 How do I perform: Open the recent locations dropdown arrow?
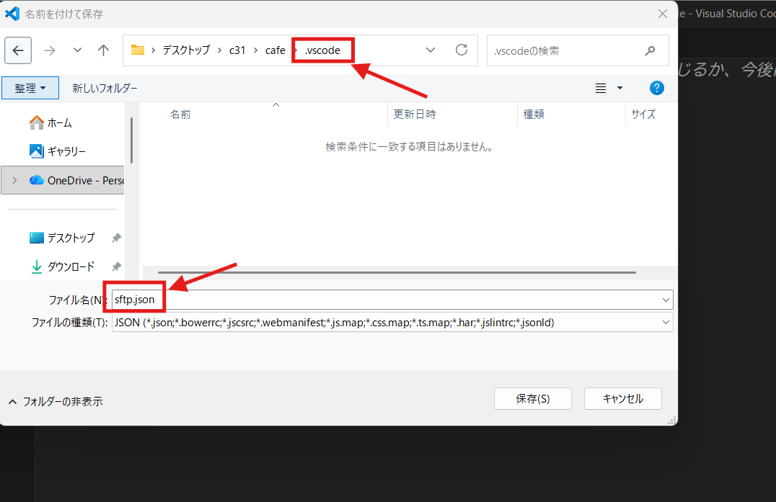[x=77, y=50]
